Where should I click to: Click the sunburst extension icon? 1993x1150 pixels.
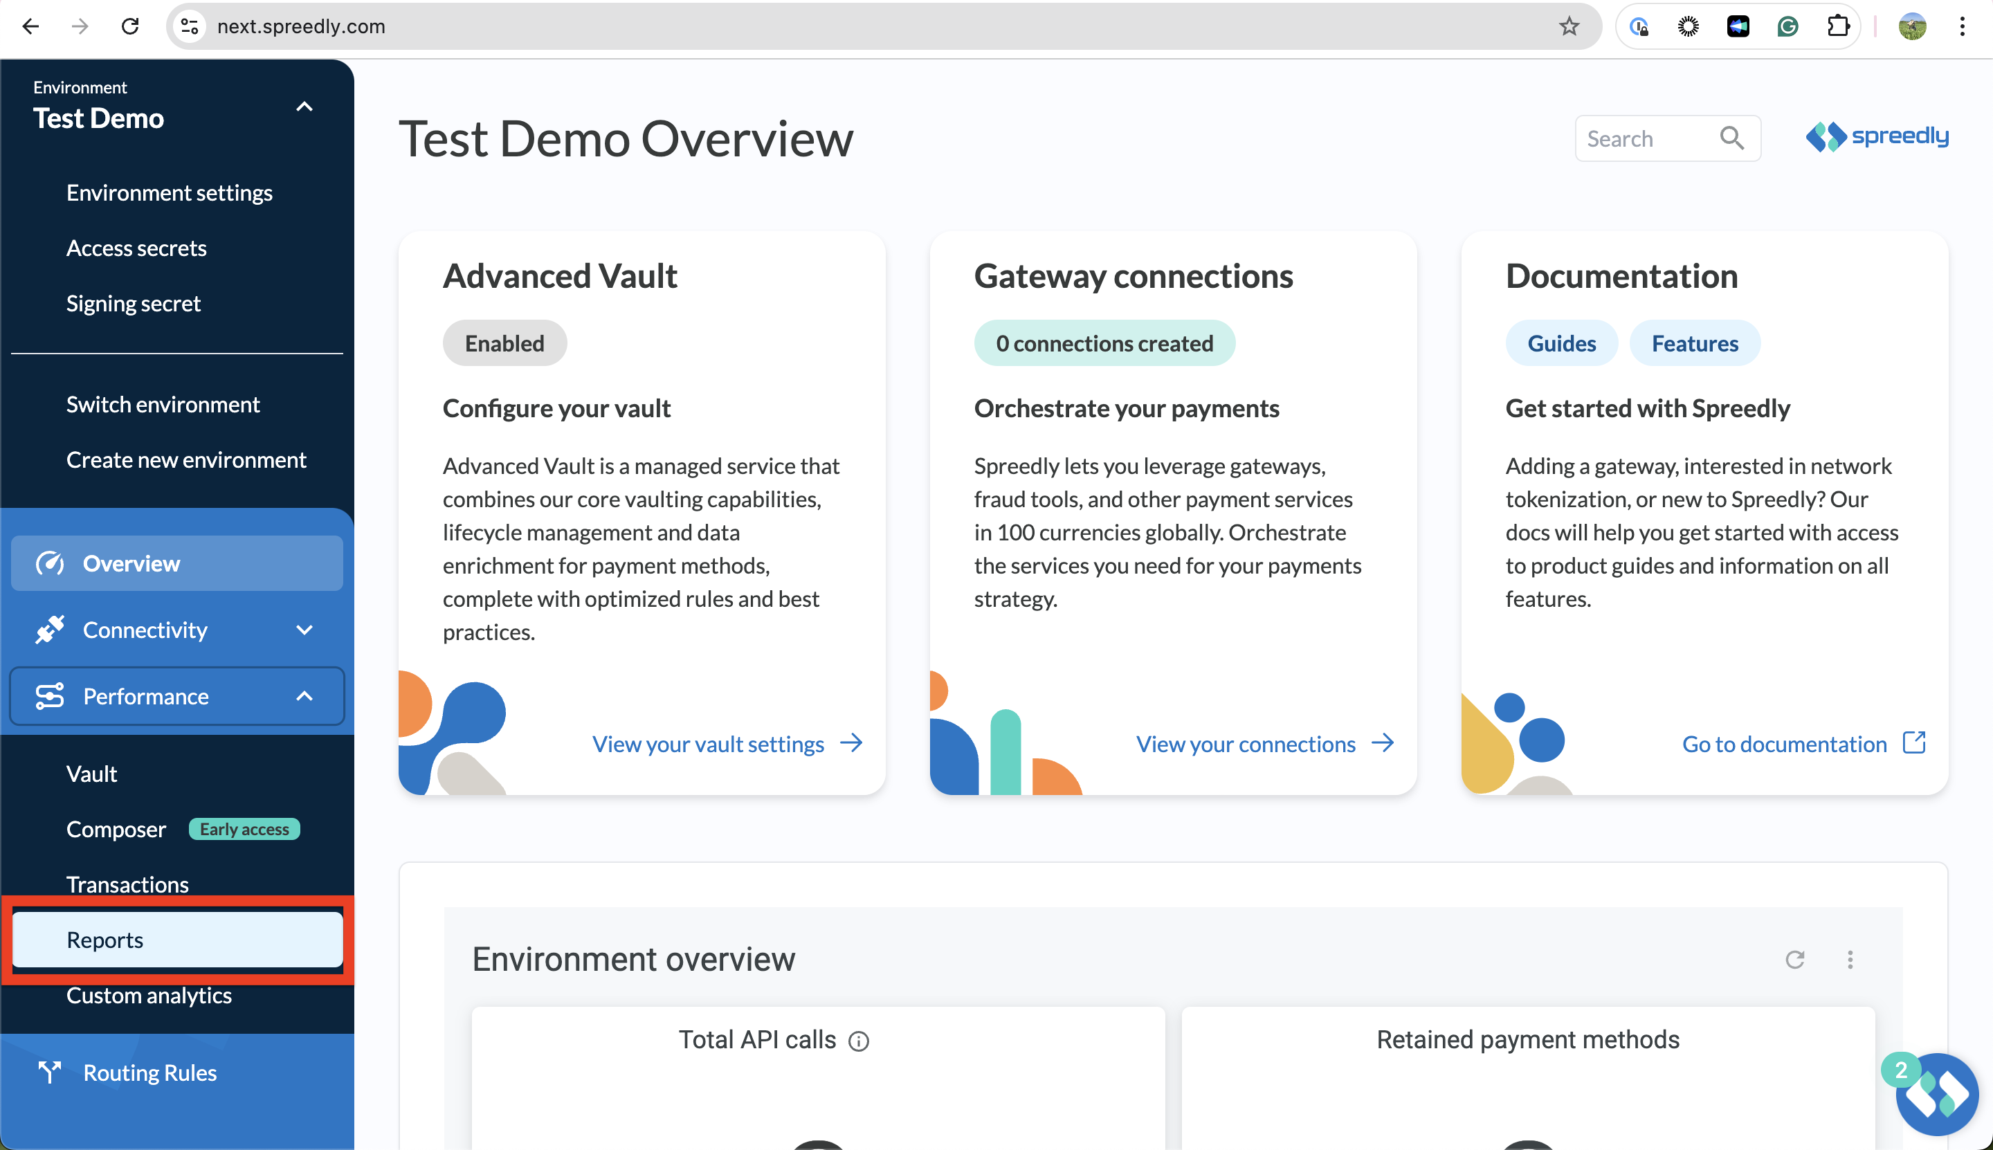coord(1688,26)
